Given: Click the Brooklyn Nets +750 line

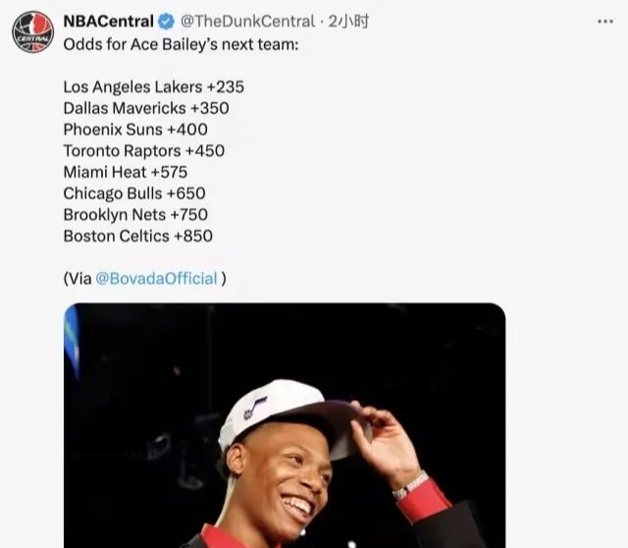Looking at the screenshot, I should [135, 214].
